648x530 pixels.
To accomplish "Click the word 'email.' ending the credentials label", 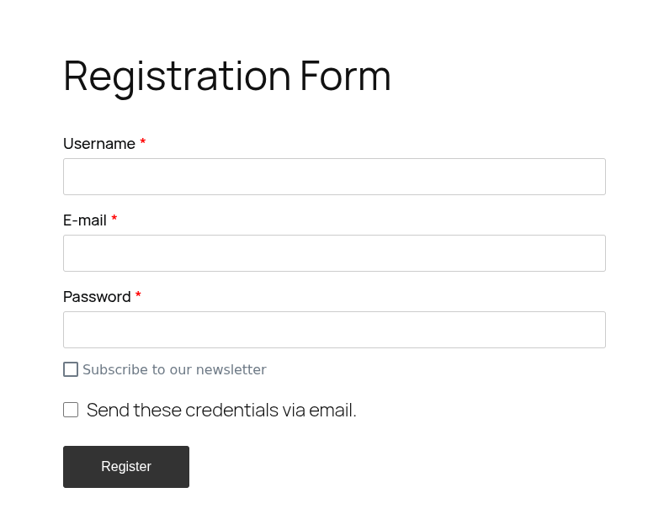I will pyautogui.click(x=332, y=411).
